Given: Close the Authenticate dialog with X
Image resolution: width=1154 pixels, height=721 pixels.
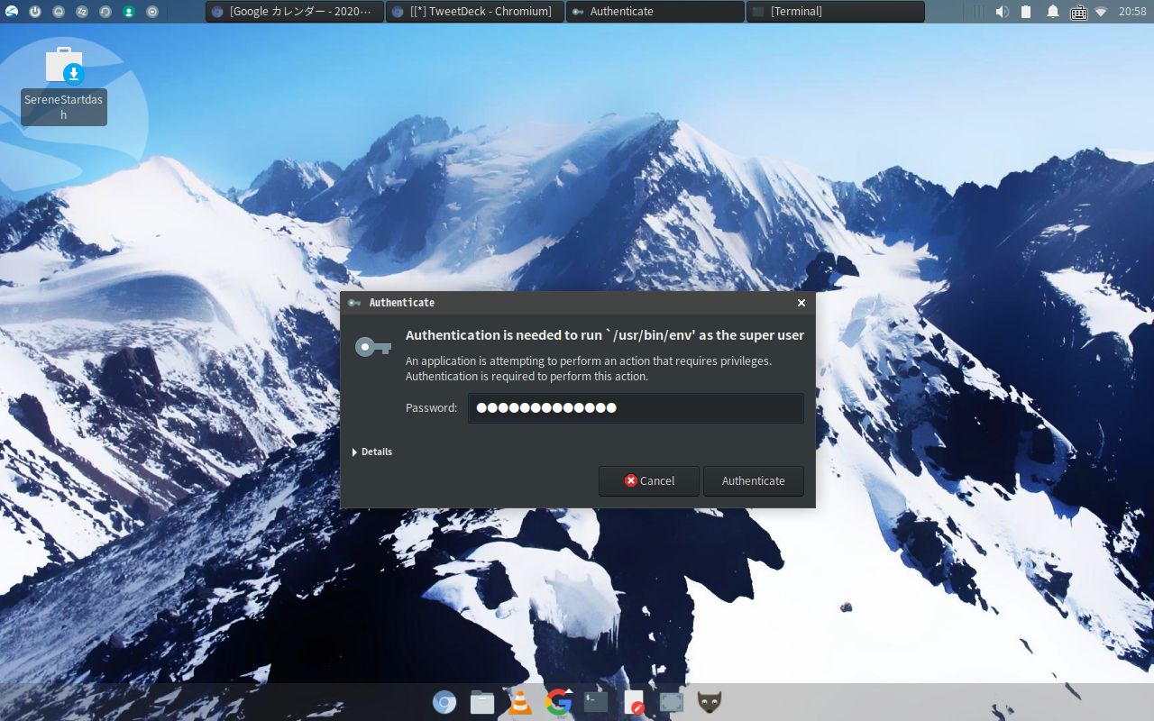Looking at the screenshot, I should 801,303.
